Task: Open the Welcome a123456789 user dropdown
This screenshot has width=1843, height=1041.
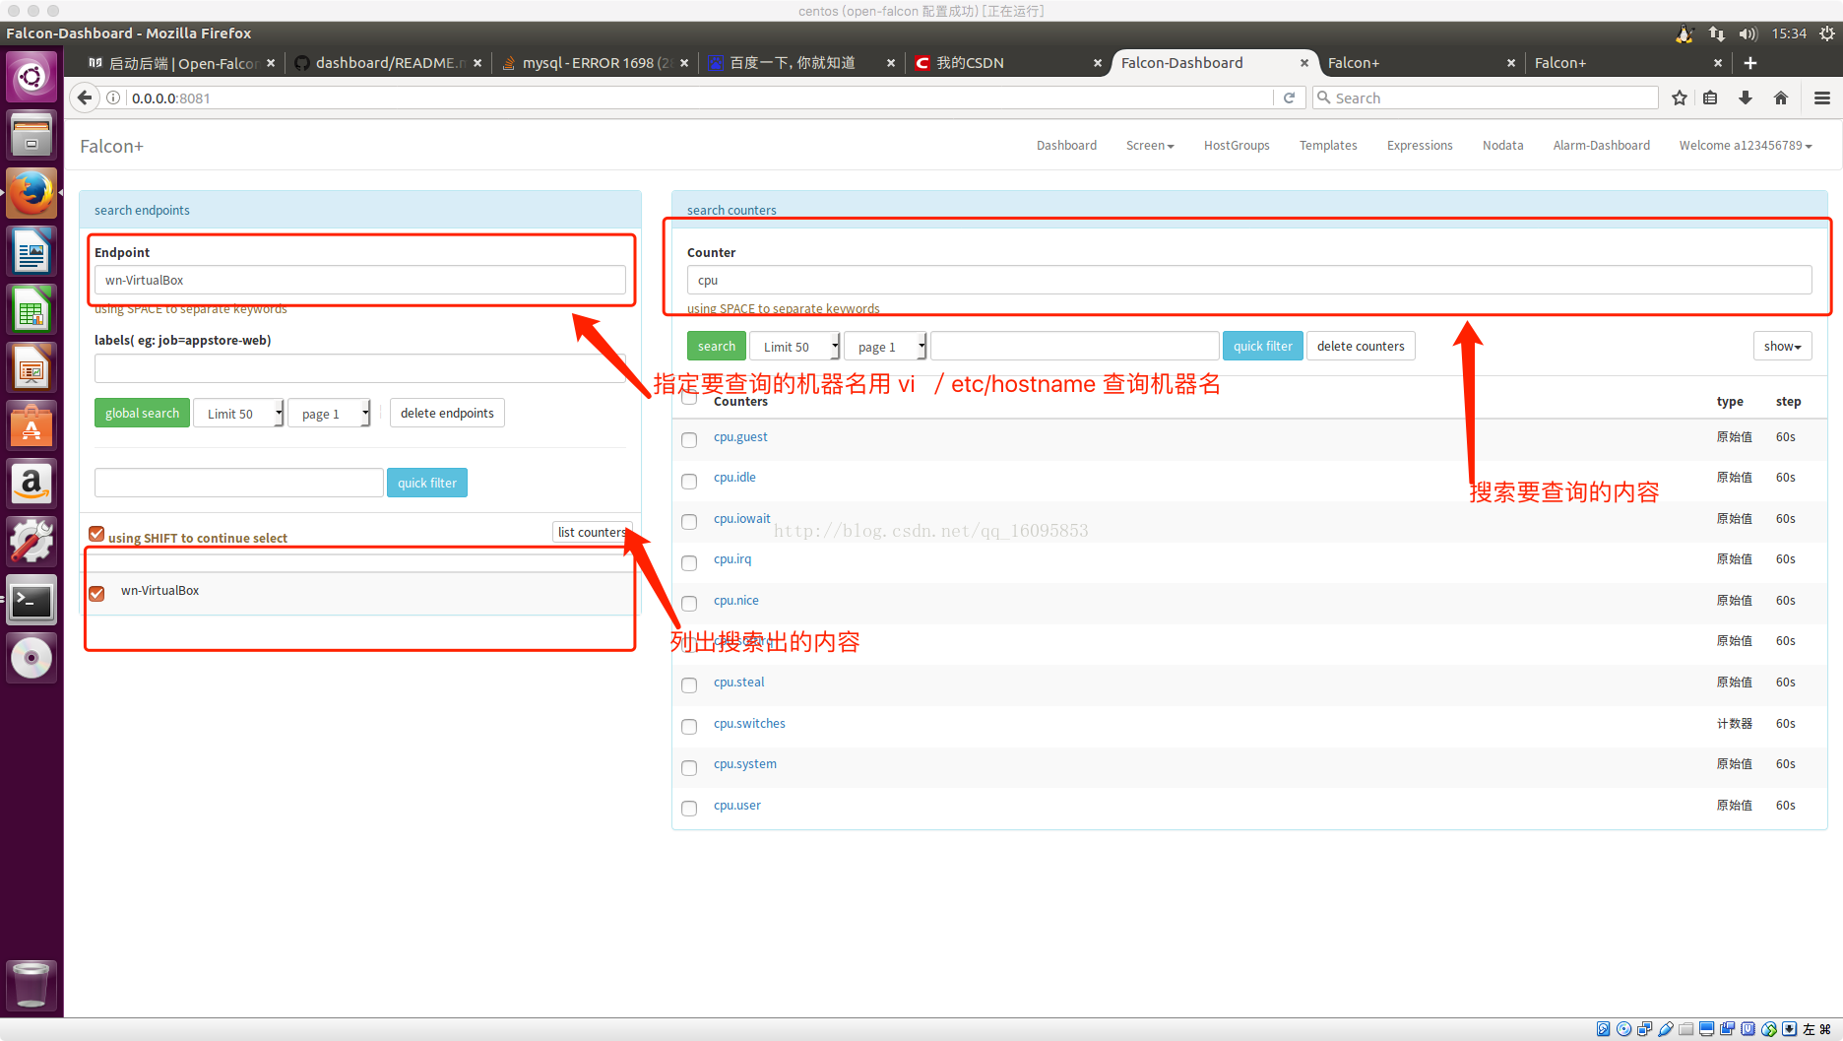Action: click(x=1746, y=145)
